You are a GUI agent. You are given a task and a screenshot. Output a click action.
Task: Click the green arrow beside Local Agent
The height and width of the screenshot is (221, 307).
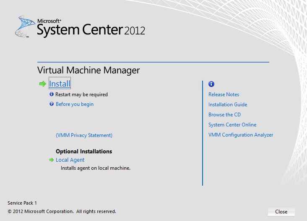52,160
